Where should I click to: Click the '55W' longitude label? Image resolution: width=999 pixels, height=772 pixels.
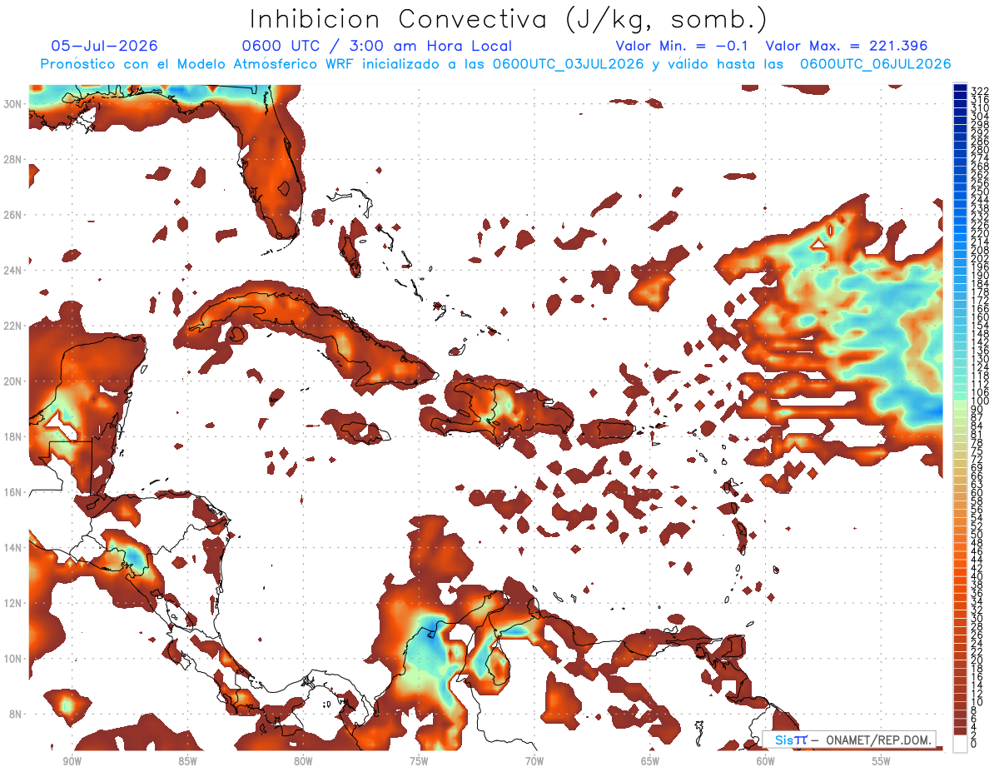882,761
